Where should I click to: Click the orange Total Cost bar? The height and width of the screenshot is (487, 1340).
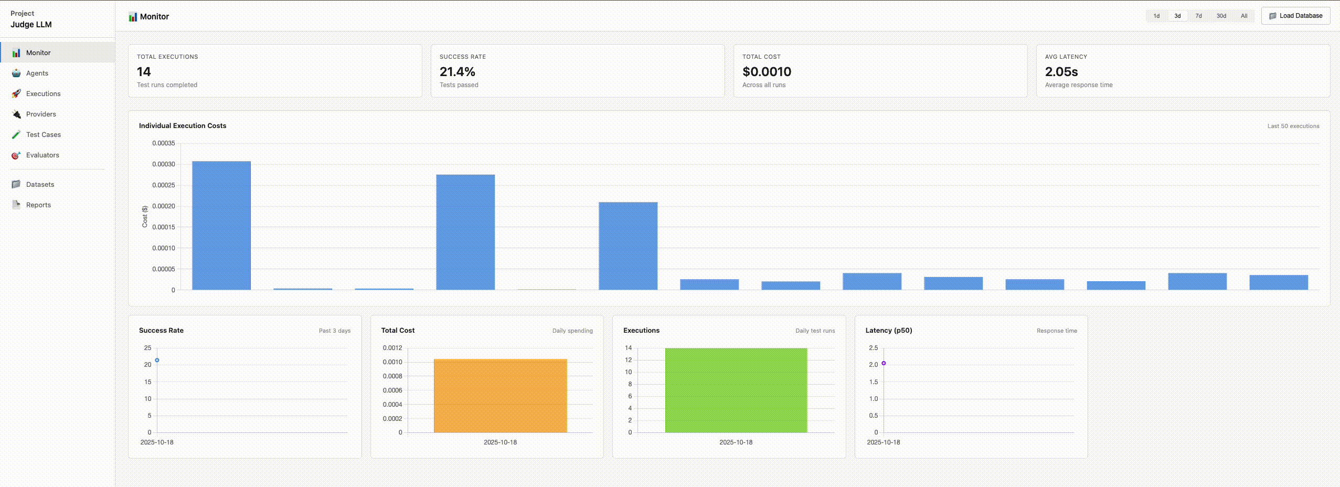coord(500,396)
